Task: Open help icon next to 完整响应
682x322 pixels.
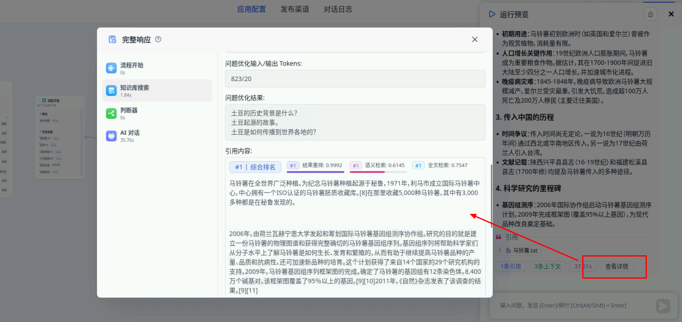Action: pyautogui.click(x=158, y=39)
